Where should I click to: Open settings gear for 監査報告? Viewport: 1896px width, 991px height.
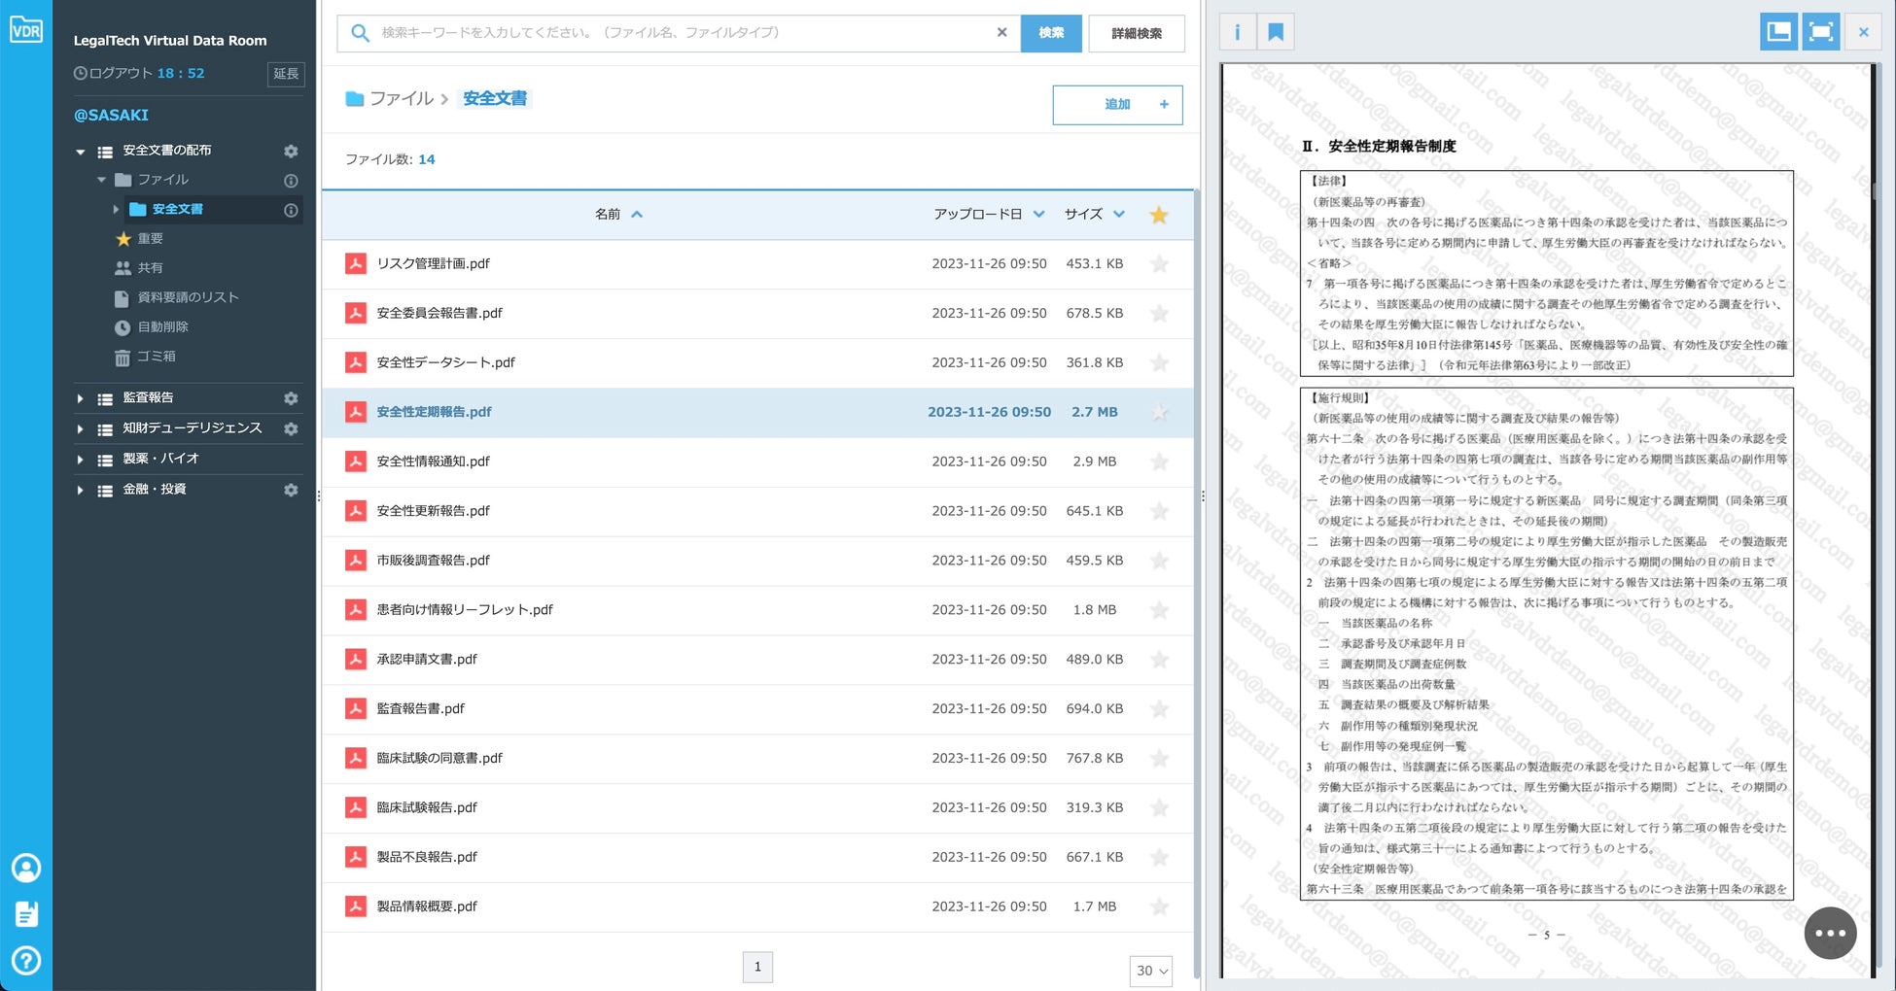[x=291, y=398]
